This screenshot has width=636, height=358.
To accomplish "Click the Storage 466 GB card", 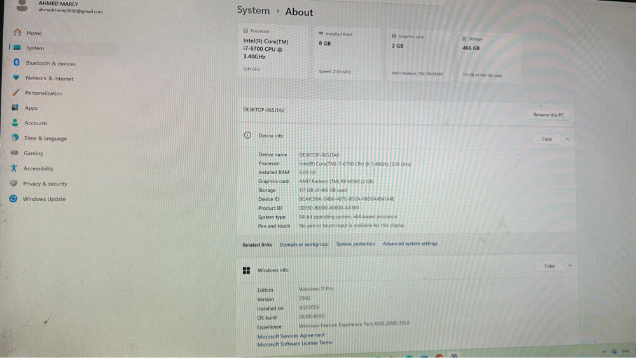I will 488,58.
